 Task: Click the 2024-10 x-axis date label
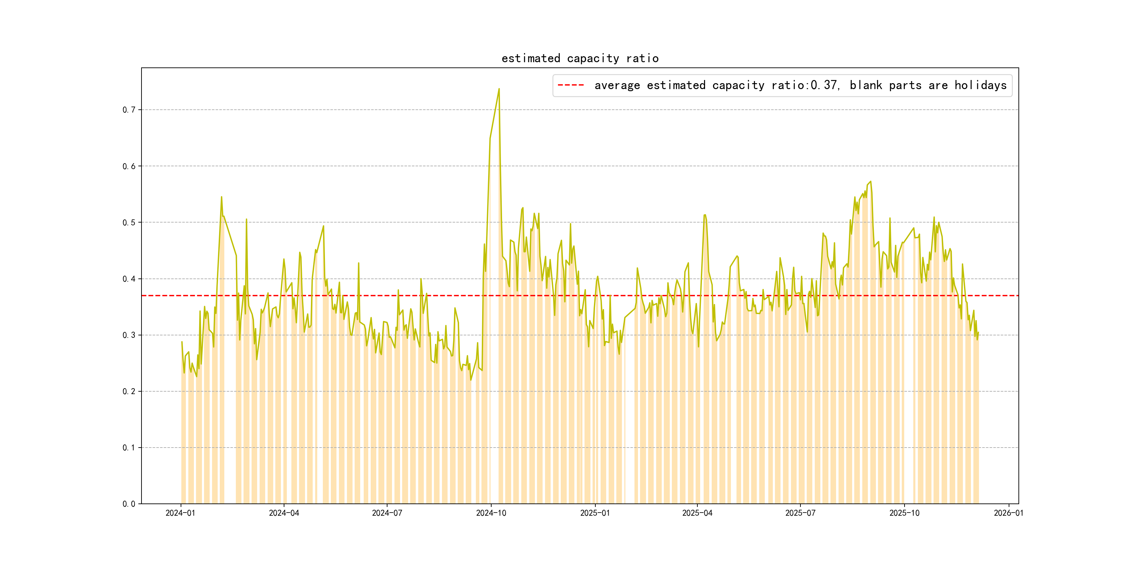491,513
